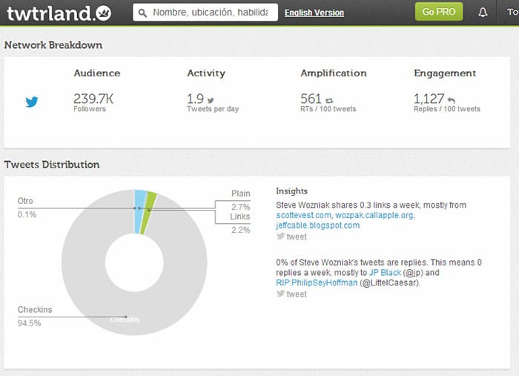Open the English Version link
The image size is (519, 376).
tap(314, 13)
